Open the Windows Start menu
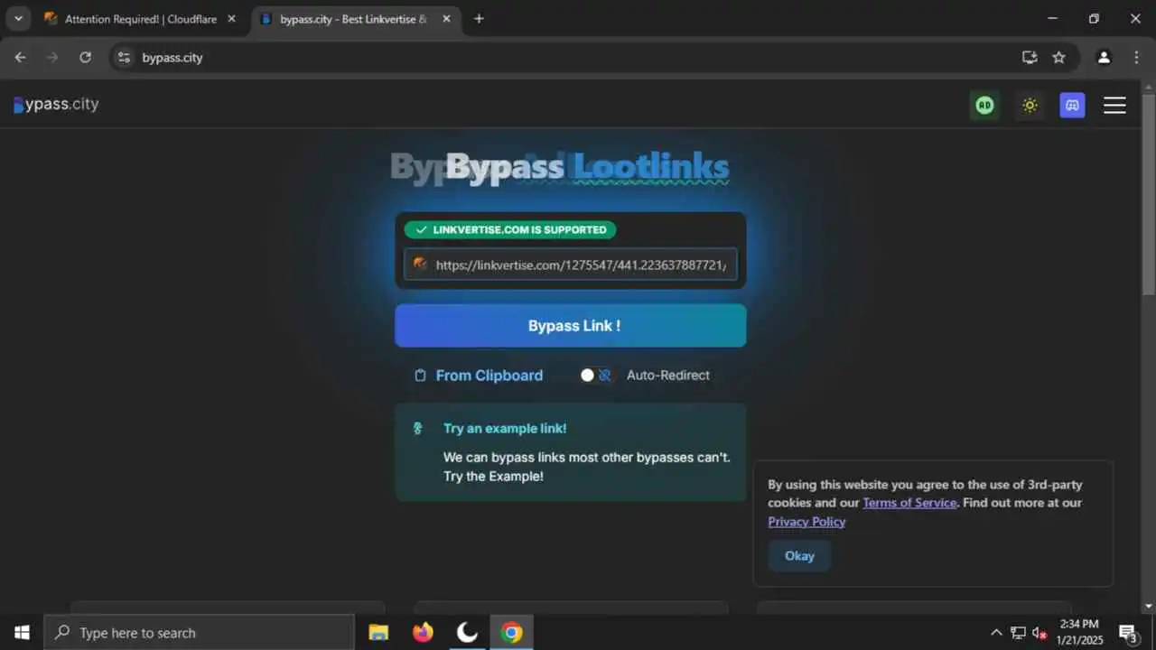 pyautogui.click(x=22, y=633)
